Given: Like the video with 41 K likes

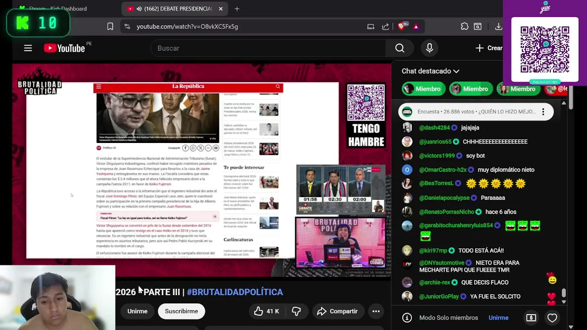Looking at the screenshot, I should click(267, 311).
